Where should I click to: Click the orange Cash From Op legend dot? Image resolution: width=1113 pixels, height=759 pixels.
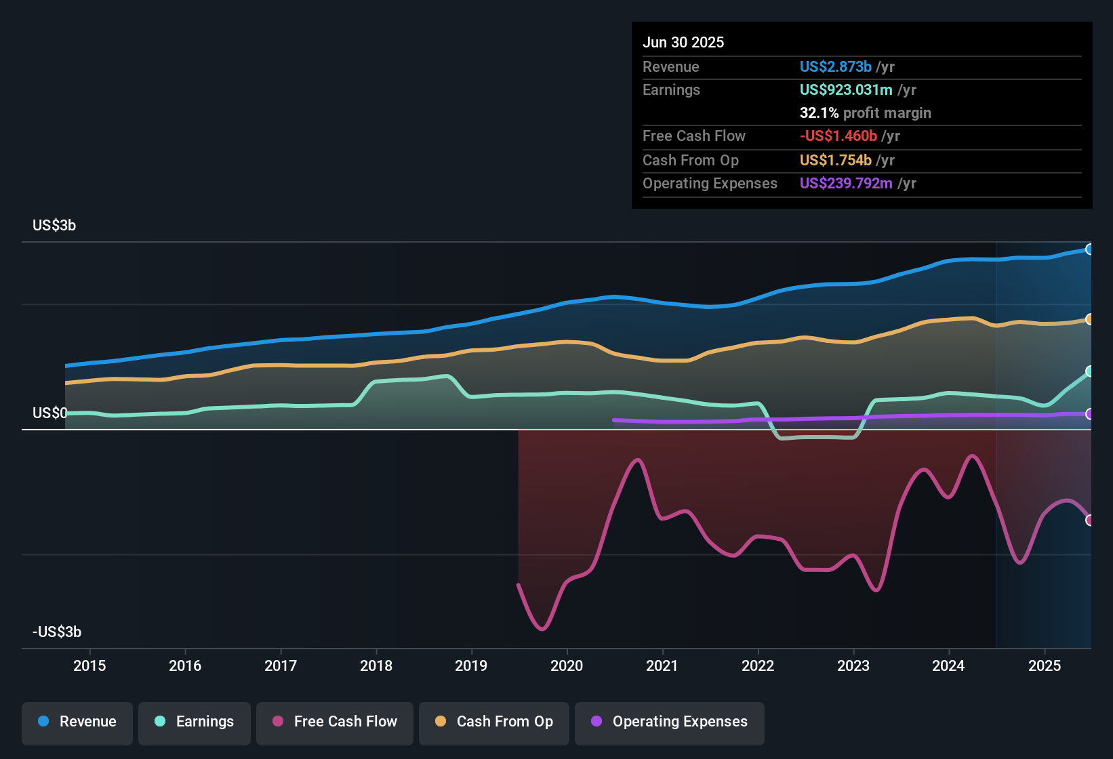441,722
